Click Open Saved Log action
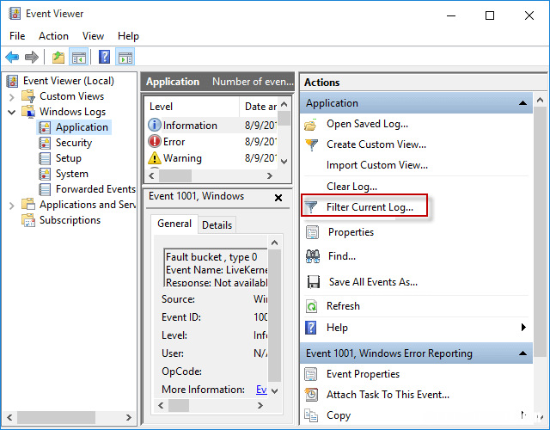 pos(367,124)
